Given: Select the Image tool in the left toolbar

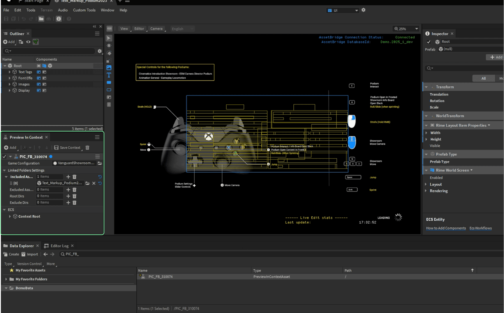Looking at the screenshot, I should tap(109, 68).
